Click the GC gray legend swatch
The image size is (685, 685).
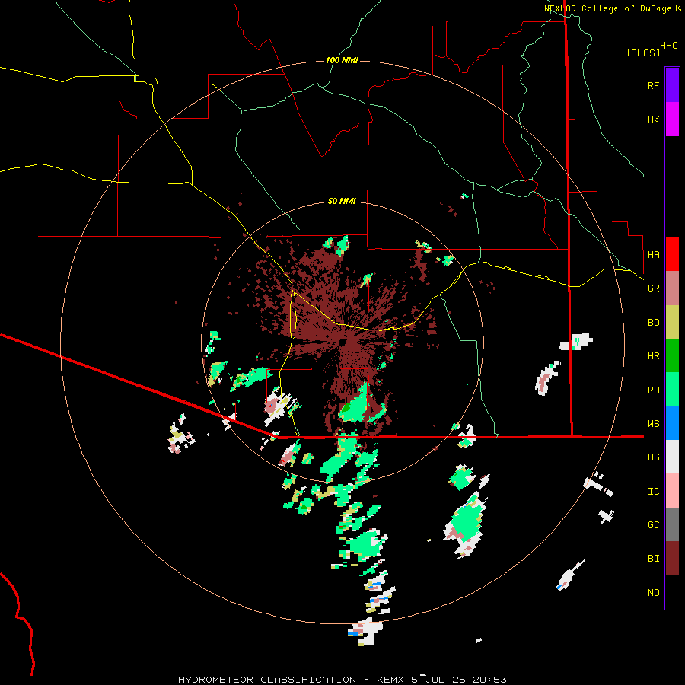click(672, 524)
